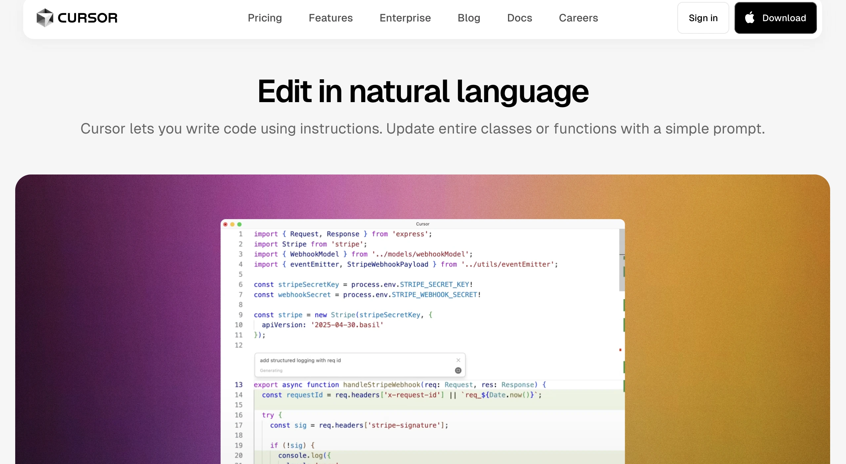This screenshot has width=846, height=464.
Task: Click the red close dot of the Cursor window
Action: [225, 224]
